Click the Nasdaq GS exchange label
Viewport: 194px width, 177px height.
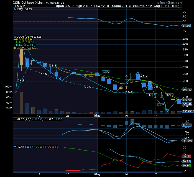[x=57, y=3]
